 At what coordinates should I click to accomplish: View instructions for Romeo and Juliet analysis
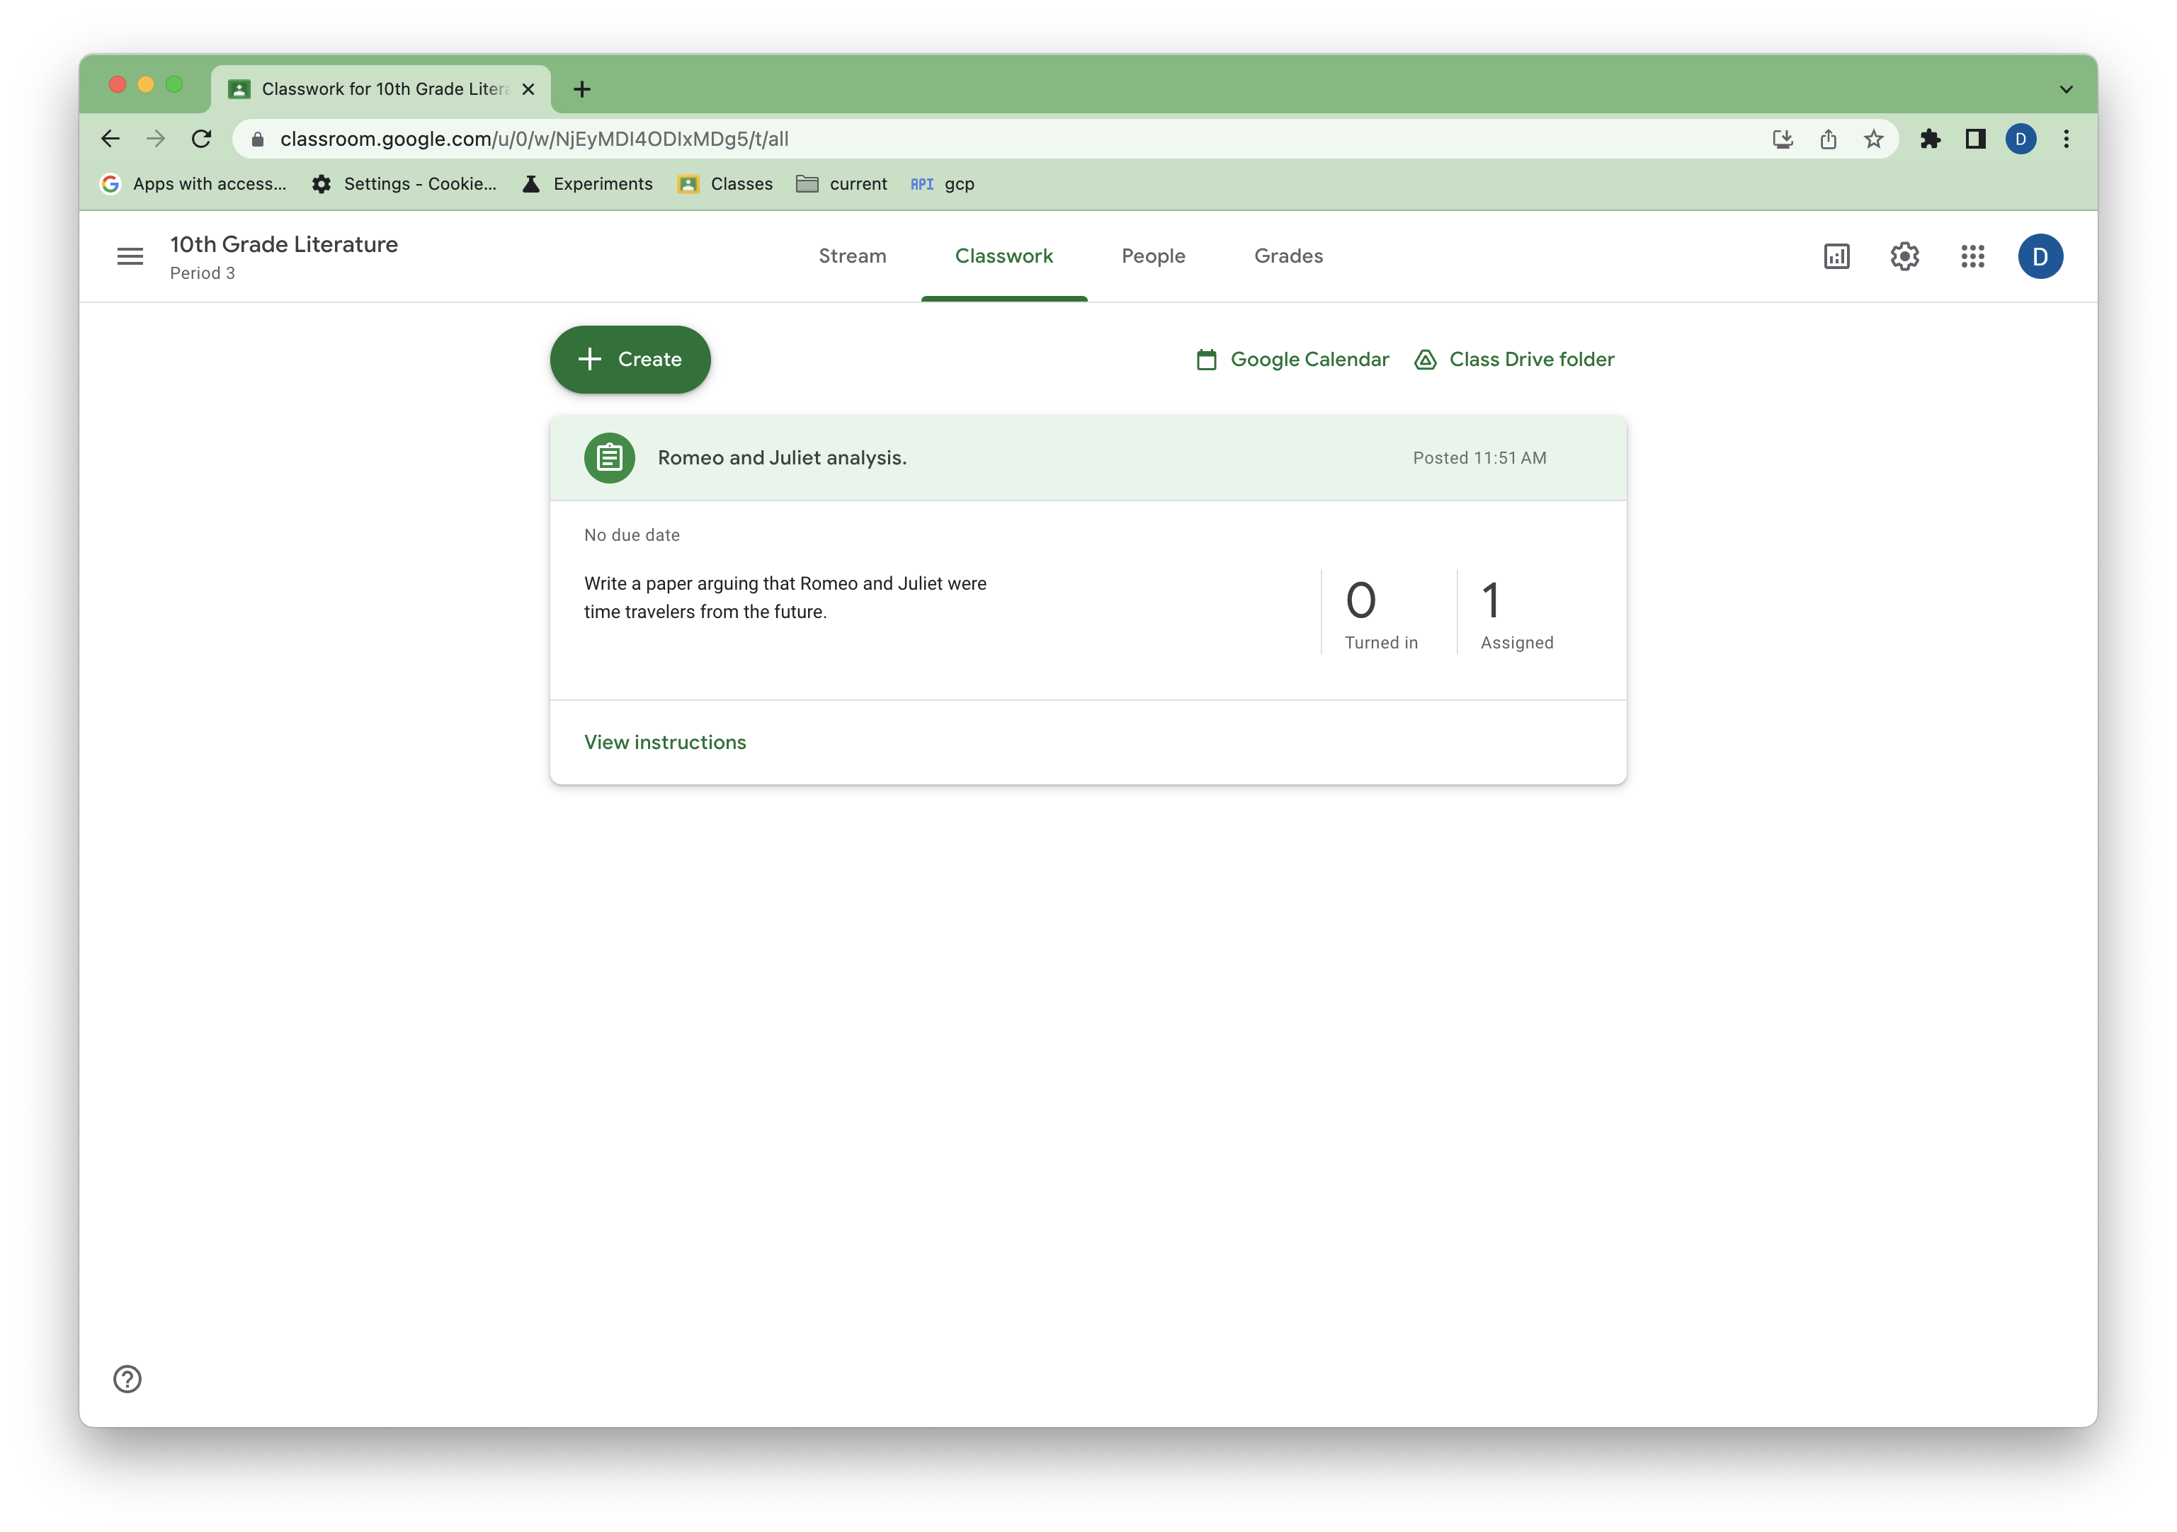click(x=665, y=741)
